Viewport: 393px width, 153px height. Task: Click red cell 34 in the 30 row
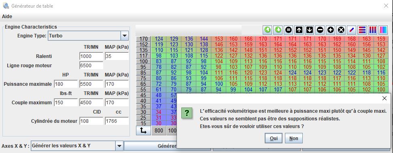pyautogui.click(x=159, y=112)
